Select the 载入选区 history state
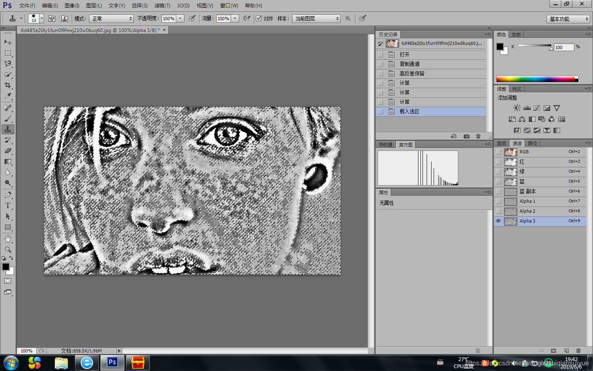593x371 pixels. pyautogui.click(x=431, y=112)
